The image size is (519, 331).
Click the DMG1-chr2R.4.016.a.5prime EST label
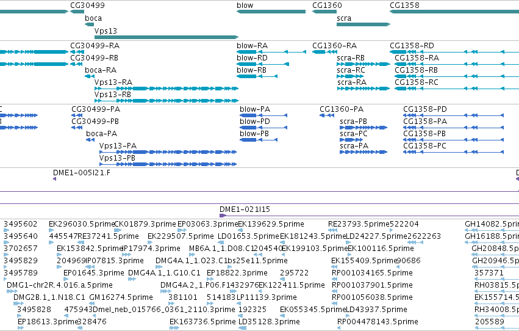point(60,285)
